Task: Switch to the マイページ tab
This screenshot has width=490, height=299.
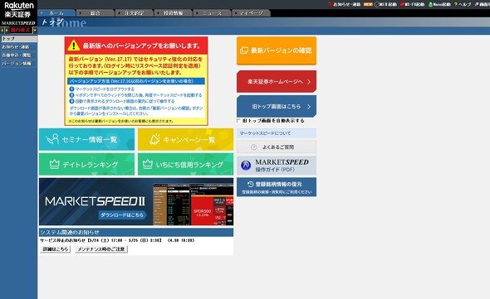Action: 251,12
